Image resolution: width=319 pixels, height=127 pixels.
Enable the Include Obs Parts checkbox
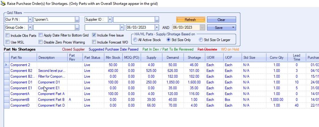coord(8,35)
